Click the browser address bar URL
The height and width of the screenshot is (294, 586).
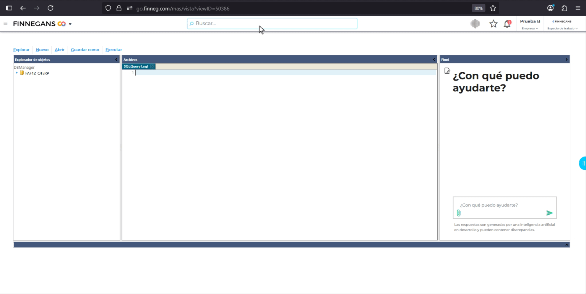183,8
